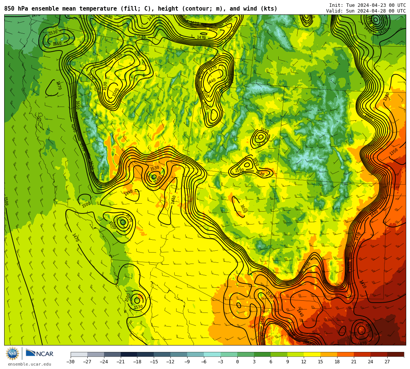The height and width of the screenshot is (369, 410).
Task: Click the 'Init: Tue 2024-04-23 00 UTC' text
Action: pyautogui.click(x=367, y=5)
